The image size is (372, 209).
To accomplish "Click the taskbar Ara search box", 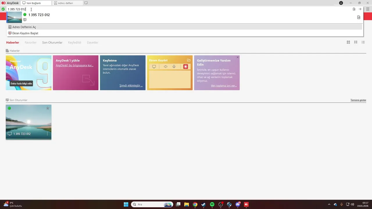I will pos(152,204).
